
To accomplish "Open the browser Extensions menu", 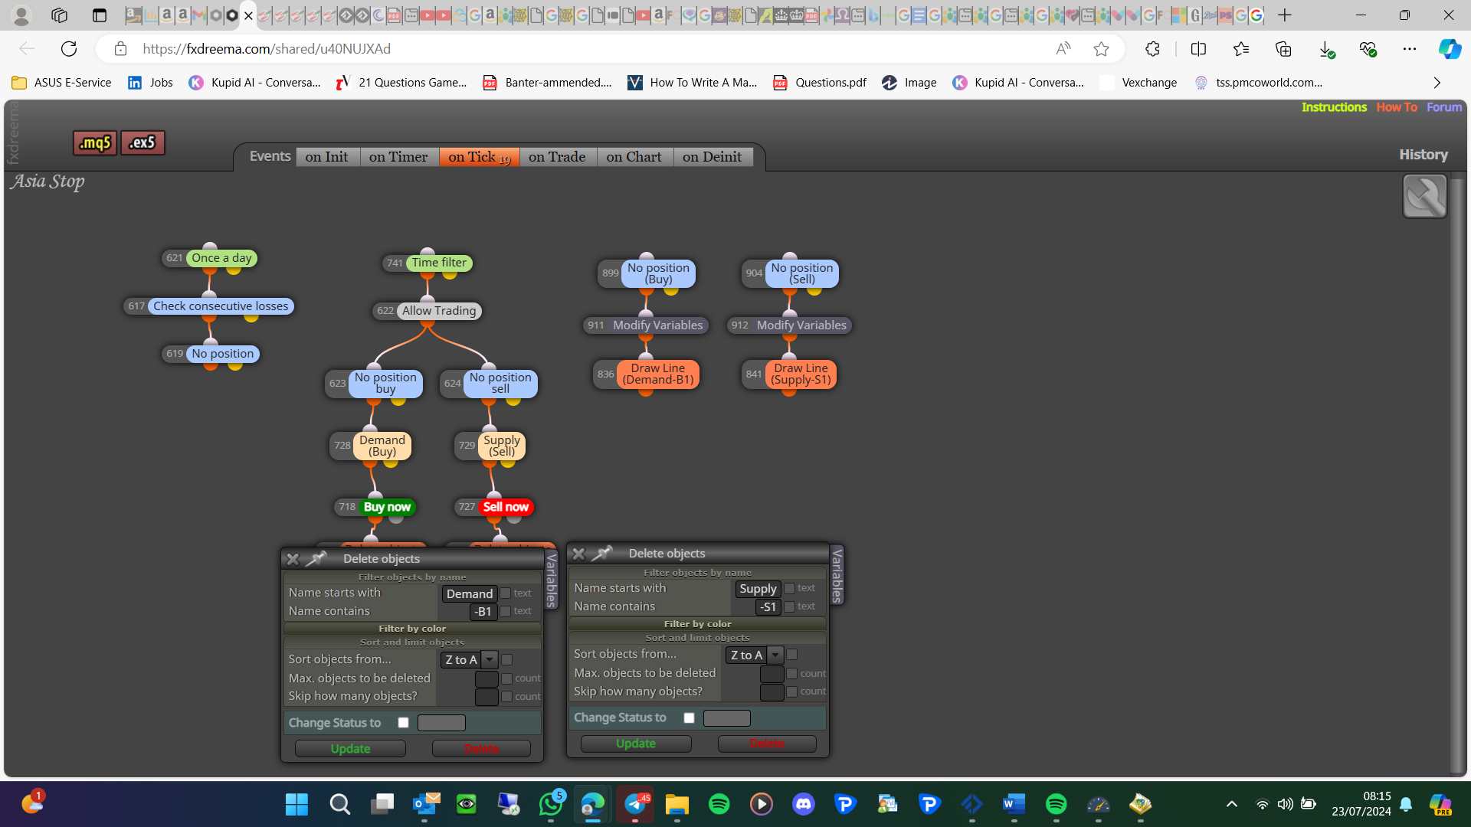I will [1152, 49].
